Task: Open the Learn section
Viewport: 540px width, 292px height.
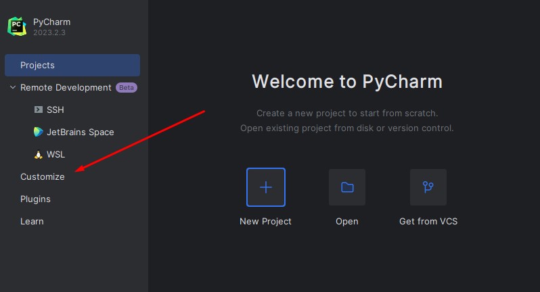Action: point(32,222)
